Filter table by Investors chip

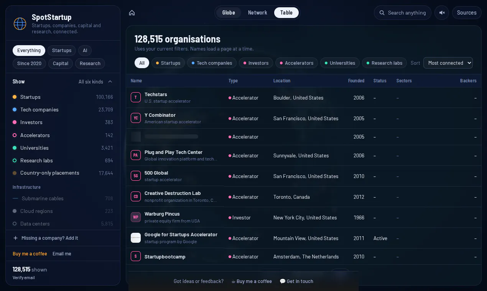pyautogui.click(x=256, y=63)
